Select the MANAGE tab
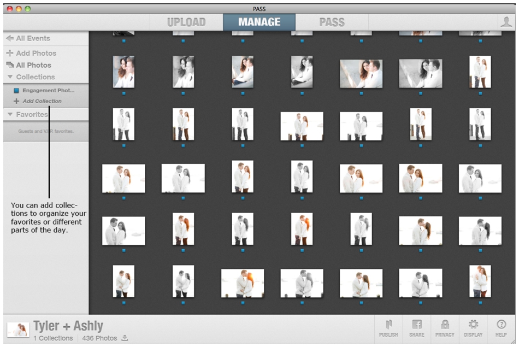The height and width of the screenshot is (347, 519). tap(259, 22)
